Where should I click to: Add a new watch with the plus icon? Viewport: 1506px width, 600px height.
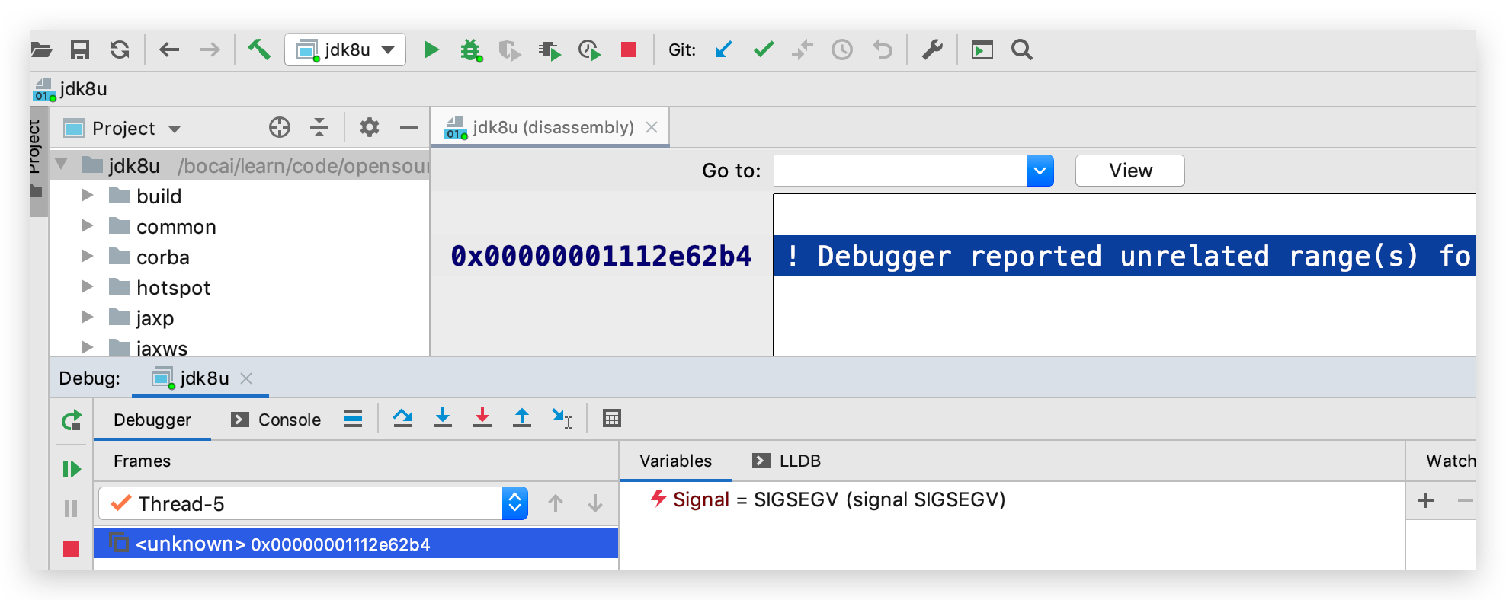pos(1426,500)
